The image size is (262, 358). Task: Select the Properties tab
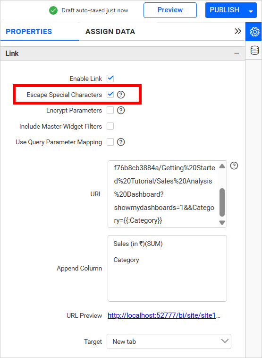coord(29,32)
